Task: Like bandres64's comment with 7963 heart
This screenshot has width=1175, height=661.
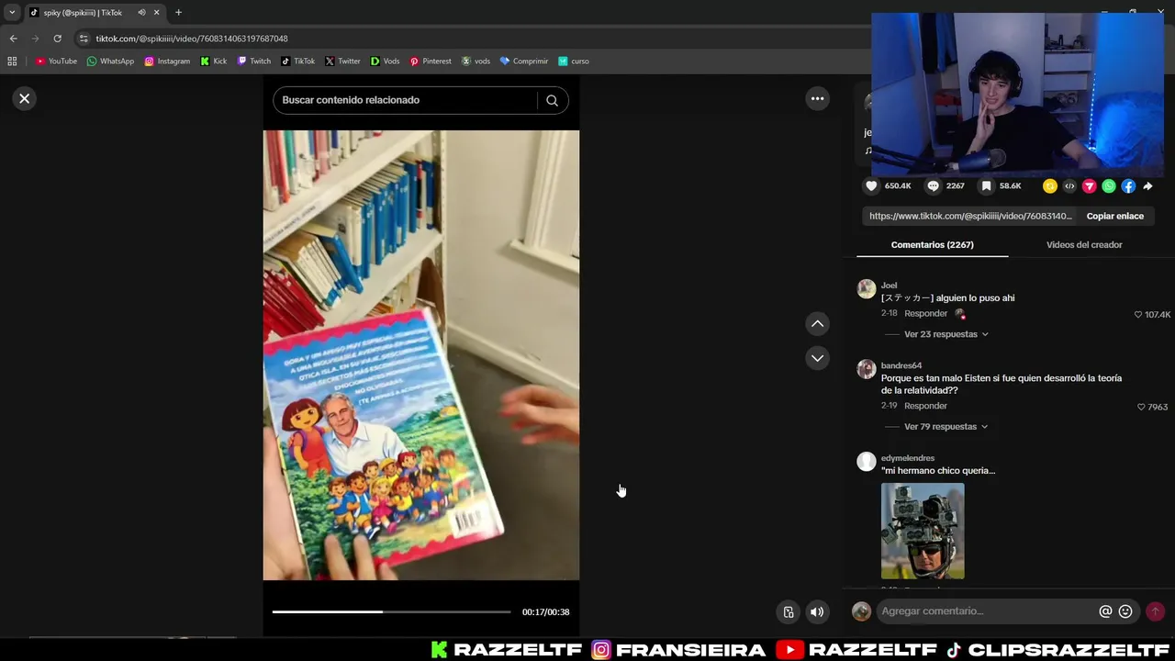Action: [1141, 407]
